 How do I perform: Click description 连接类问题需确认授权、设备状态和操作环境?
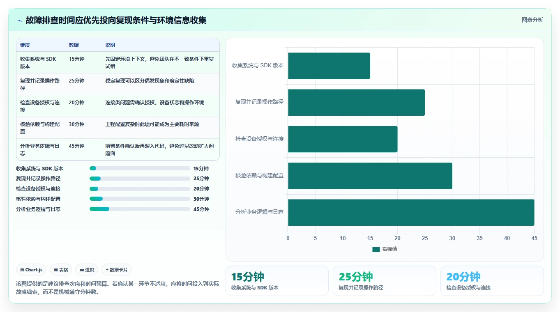[x=154, y=103]
